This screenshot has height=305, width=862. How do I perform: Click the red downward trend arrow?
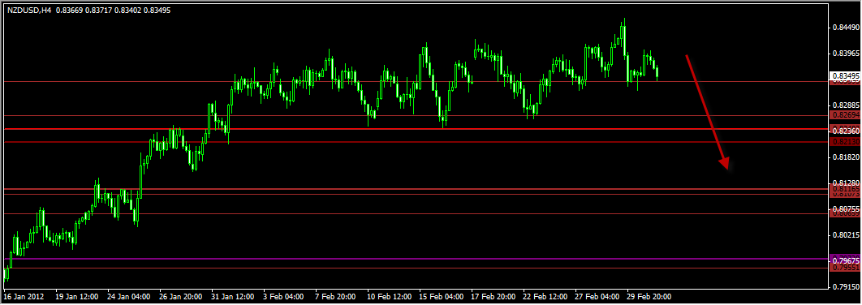[x=707, y=112]
